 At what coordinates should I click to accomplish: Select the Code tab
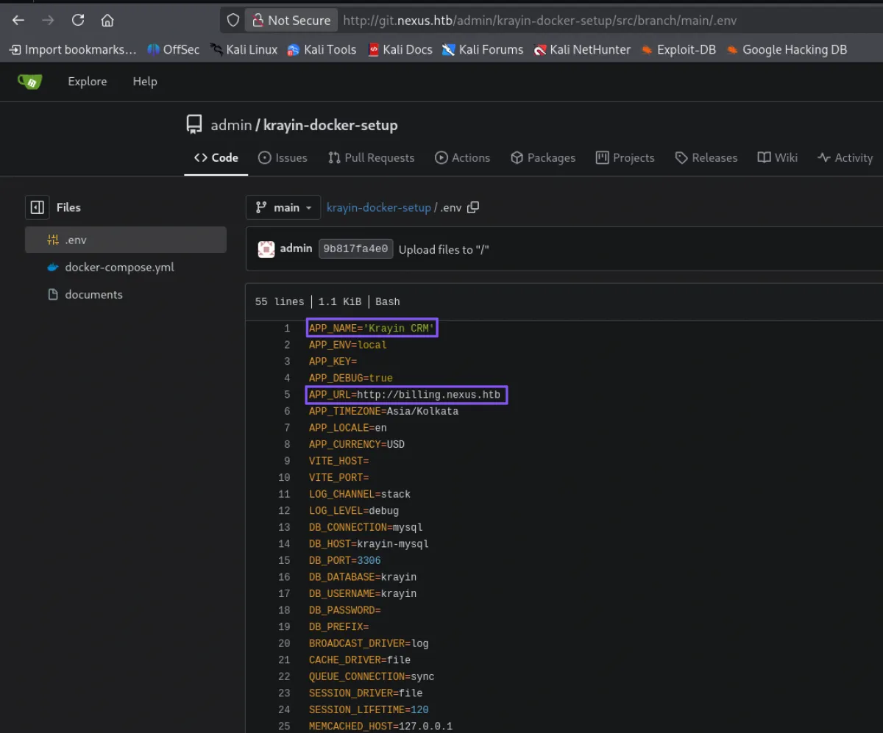[216, 157]
